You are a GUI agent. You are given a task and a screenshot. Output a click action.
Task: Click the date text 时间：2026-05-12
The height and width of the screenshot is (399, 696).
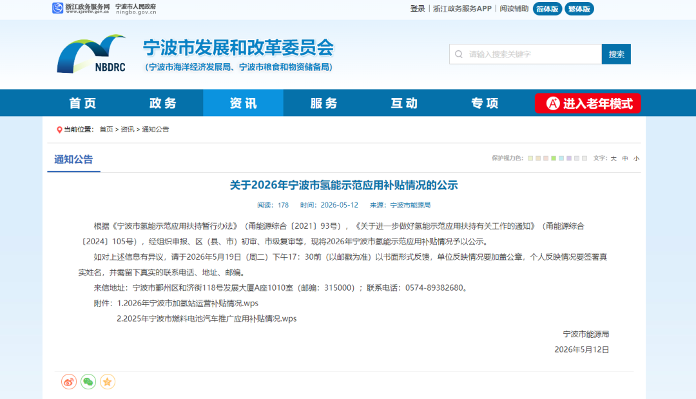click(329, 205)
